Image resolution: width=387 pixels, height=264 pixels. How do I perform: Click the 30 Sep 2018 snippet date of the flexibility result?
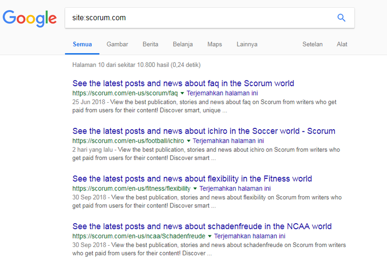pos(89,198)
